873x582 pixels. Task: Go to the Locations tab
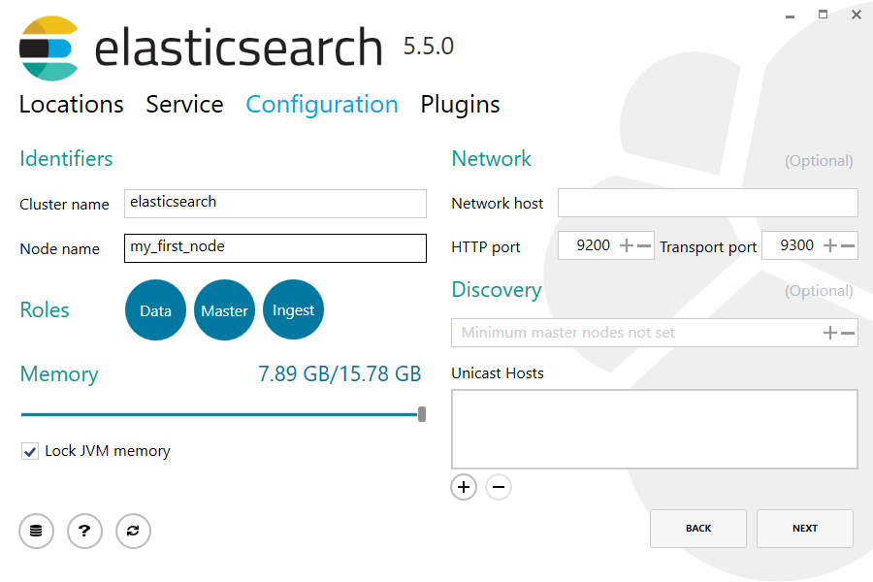coord(72,105)
